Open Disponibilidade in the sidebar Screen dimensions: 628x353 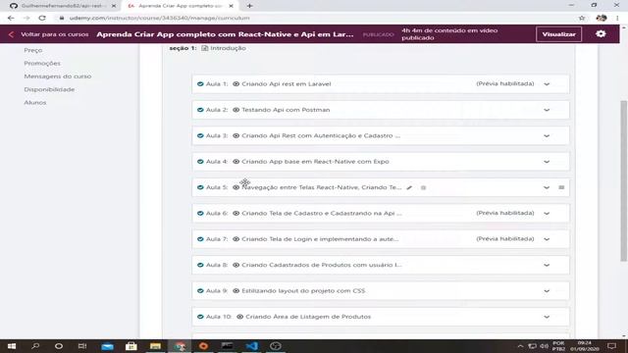pos(49,89)
